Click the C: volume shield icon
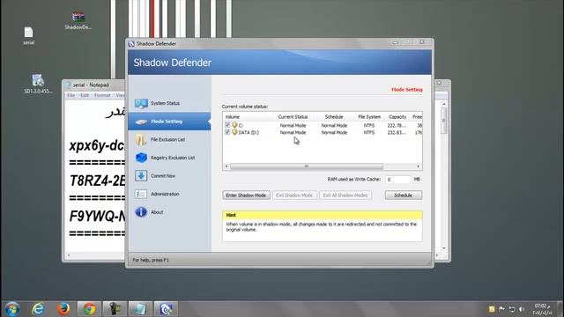Screen dimensions: 564x317 [234, 125]
